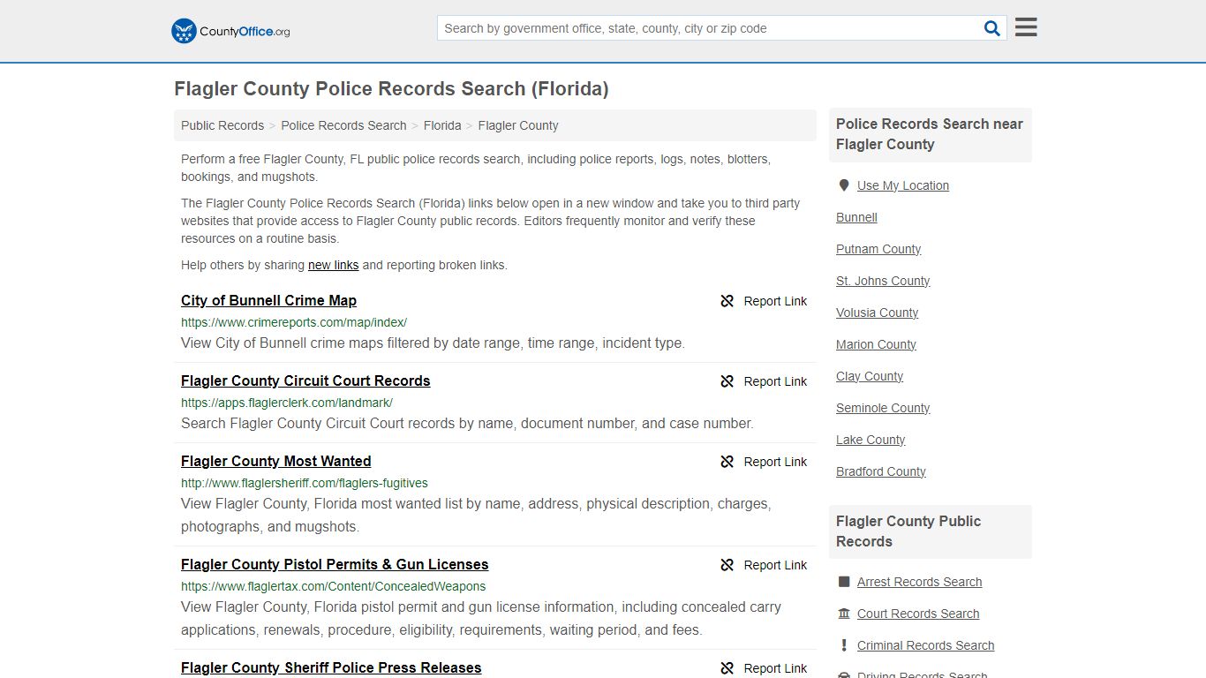Open Flagler County Sheriff Police Press Releases
The width and height of the screenshot is (1206, 678).
coord(331,667)
